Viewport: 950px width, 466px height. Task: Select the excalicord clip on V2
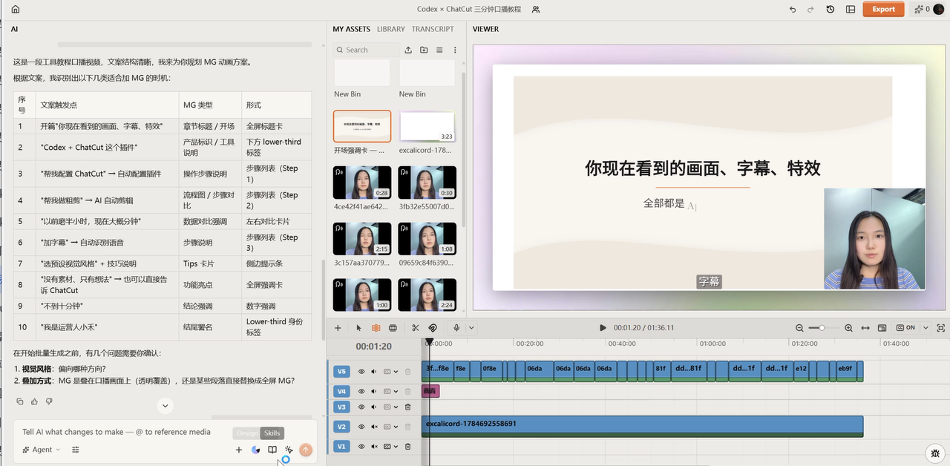tap(642, 426)
